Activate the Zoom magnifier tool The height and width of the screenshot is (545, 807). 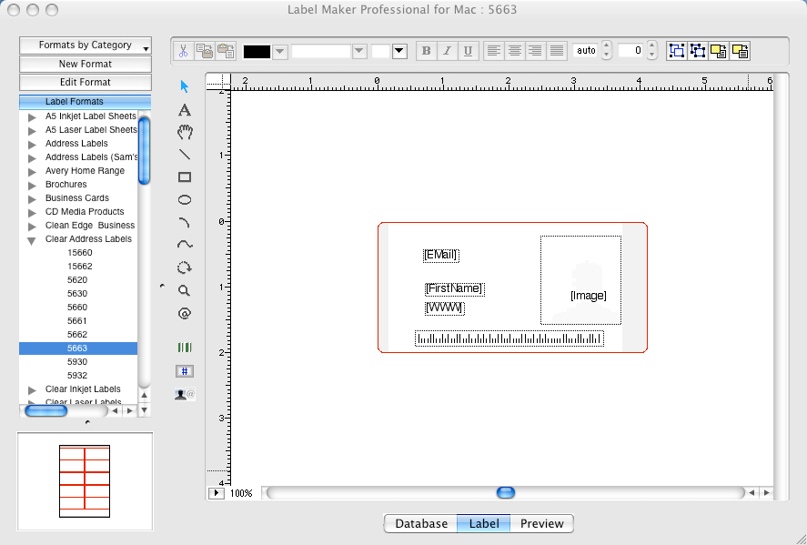(x=184, y=290)
